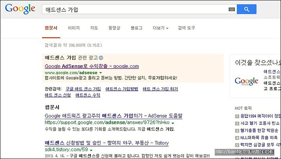
Task: Expand the 더보기 dropdown menu
Action: coord(160,28)
